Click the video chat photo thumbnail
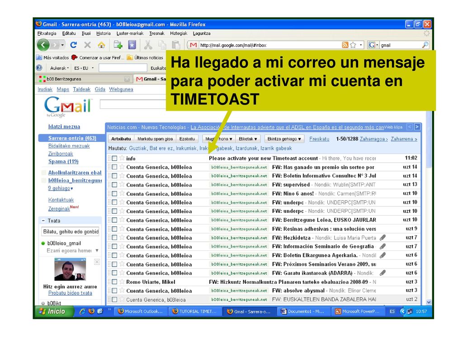 pos(70,269)
